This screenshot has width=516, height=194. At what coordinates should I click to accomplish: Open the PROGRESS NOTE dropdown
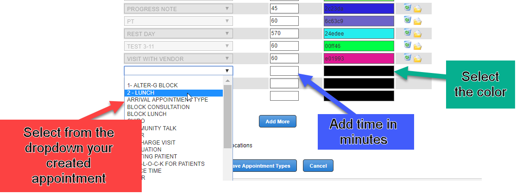[178, 9]
